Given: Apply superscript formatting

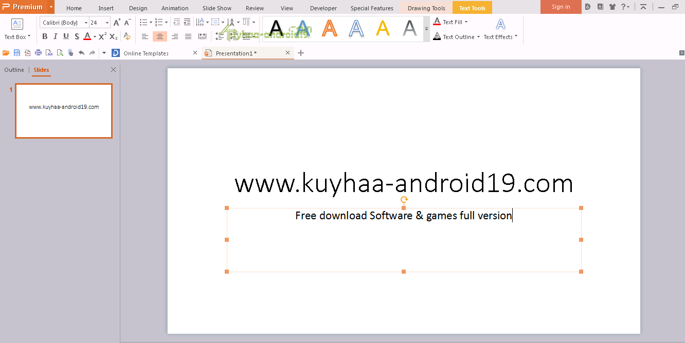Looking at the screenshot, I should click(x=102, y=36).
